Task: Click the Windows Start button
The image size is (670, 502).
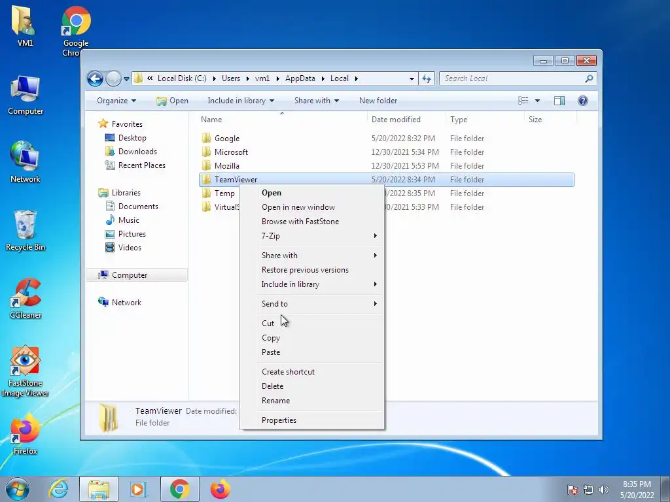Action: pos(17,489)
